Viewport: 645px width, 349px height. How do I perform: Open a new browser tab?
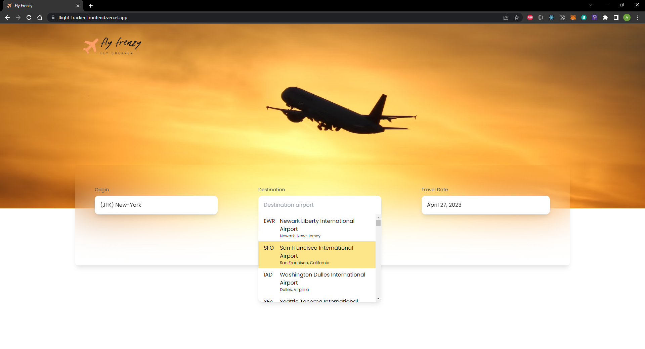tap(91, 6)
